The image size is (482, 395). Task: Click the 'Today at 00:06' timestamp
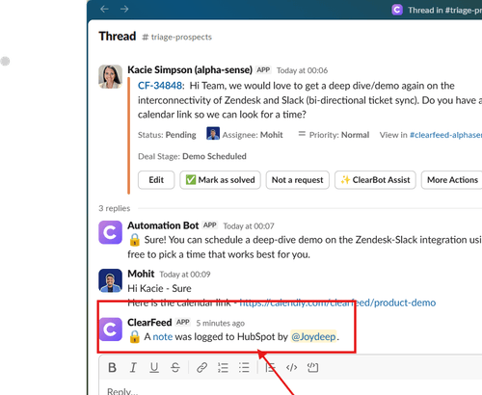(302, 70)
